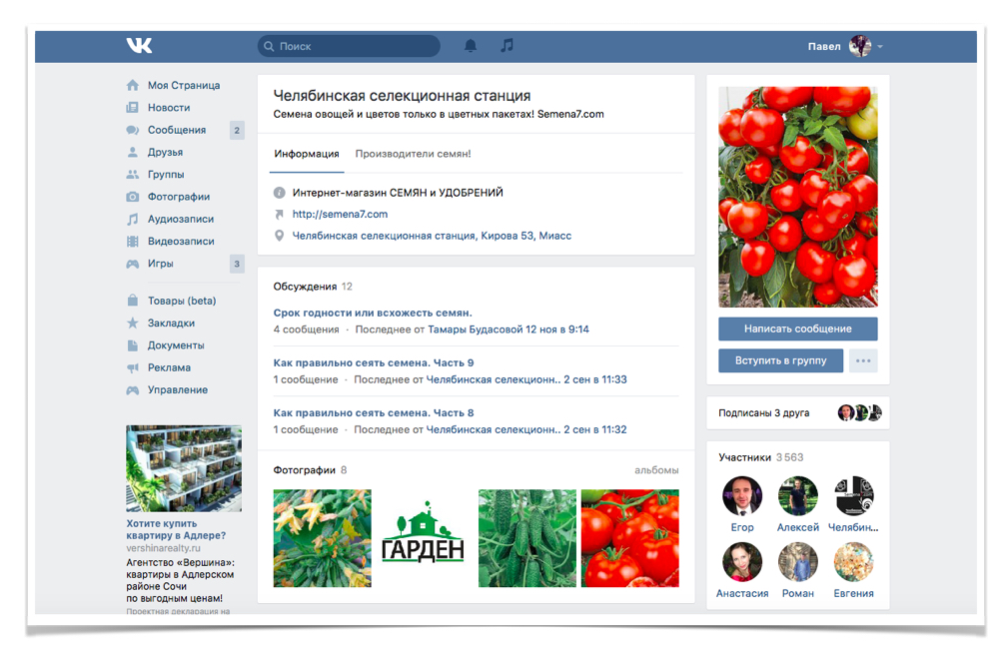Click the chat bubble icon beside Сообщения
Image resolution: width=1004 pixels, height=657 pixels.
pos(133,130)
